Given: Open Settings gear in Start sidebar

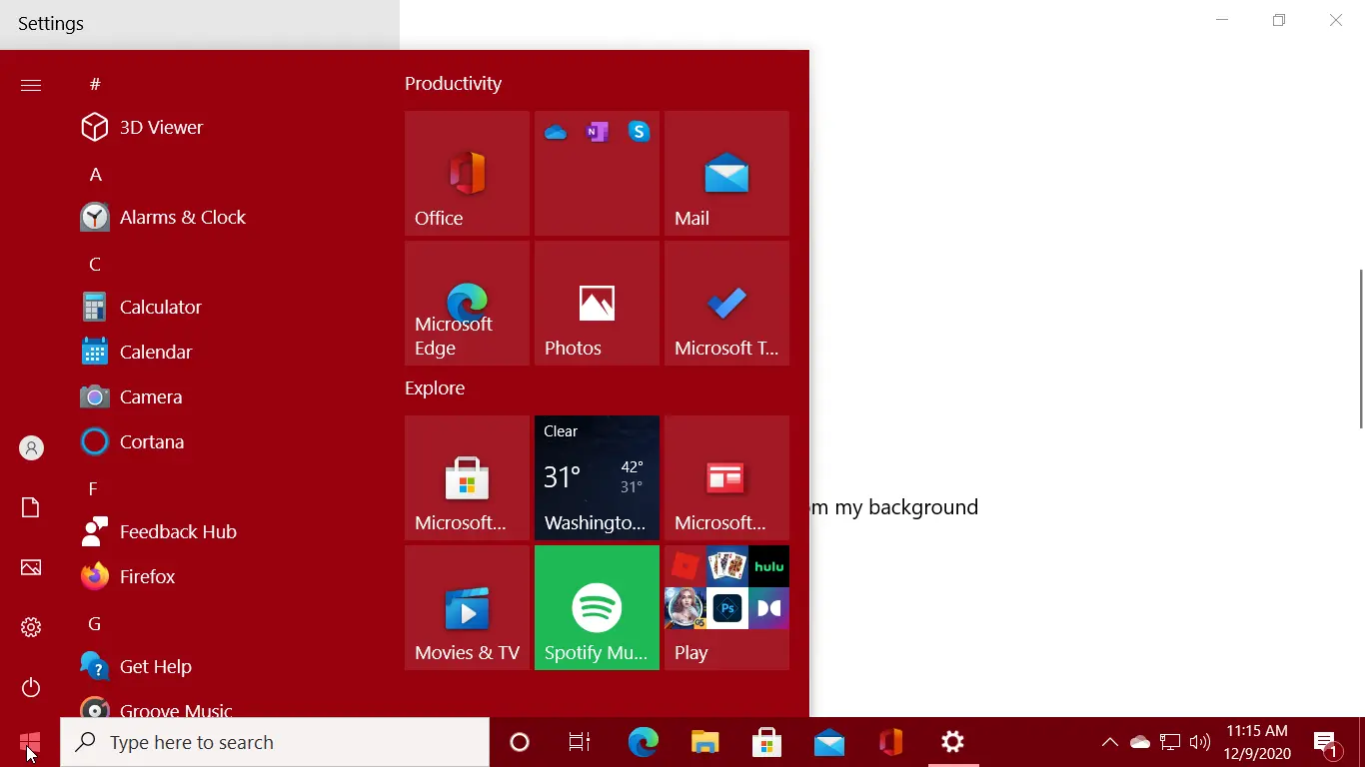Looking at the screenshot, I should [31, 627].
